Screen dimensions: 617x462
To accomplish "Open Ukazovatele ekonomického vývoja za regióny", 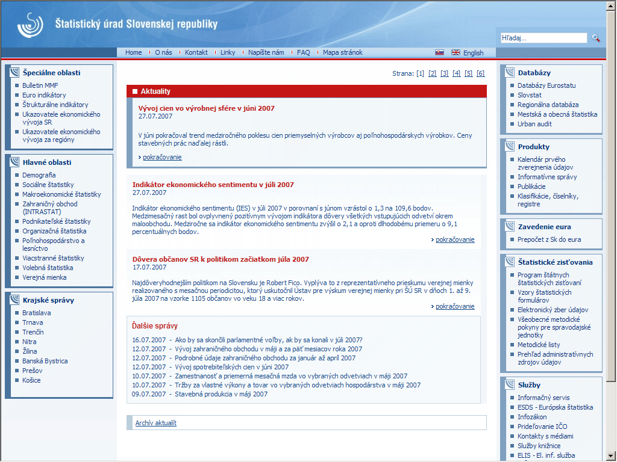I will (x=61, y=135).
